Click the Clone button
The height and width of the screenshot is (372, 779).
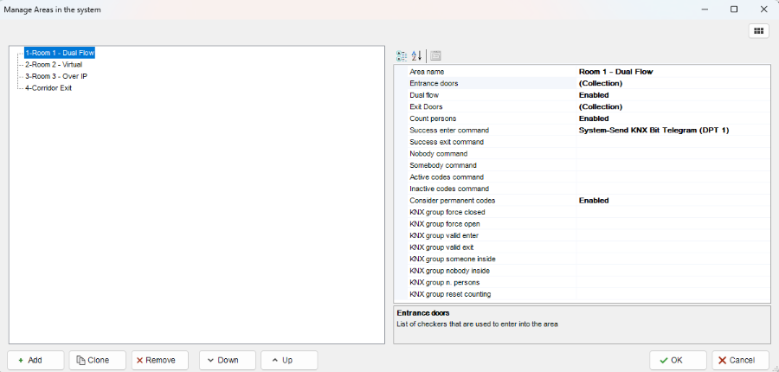98,360
